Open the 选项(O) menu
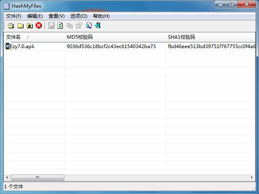 pyautogui.click(x=79, y=16)
